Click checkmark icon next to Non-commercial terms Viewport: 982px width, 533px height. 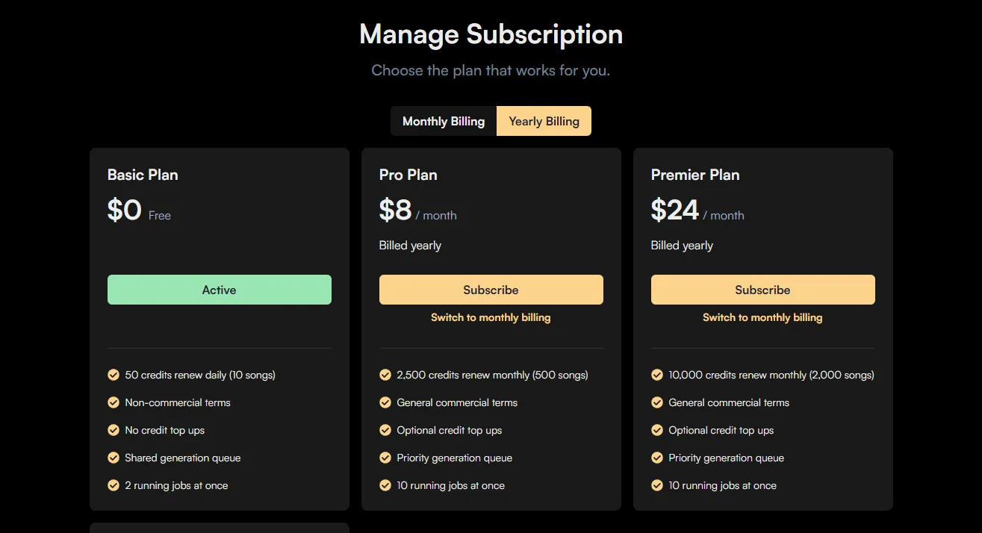(114, 402)
